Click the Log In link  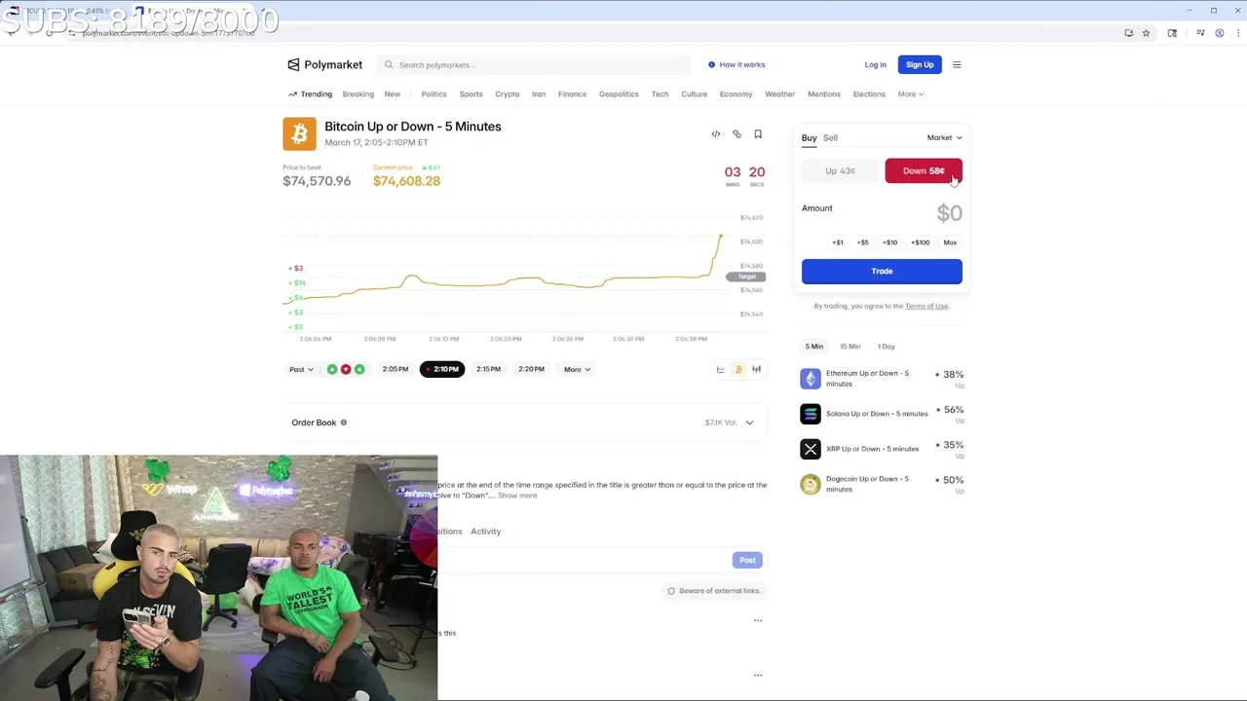[875, 65]
